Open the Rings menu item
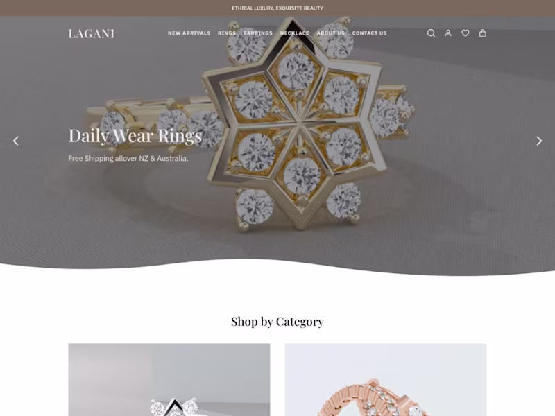Viewport: 555px width, 416px height. pos(227,33)
